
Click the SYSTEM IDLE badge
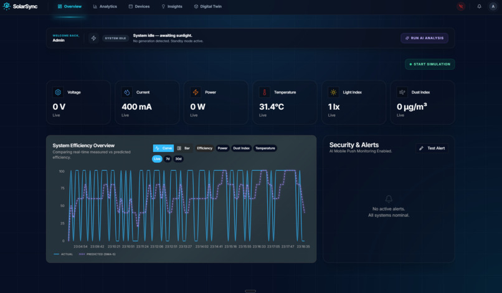[x=116, y=38]
